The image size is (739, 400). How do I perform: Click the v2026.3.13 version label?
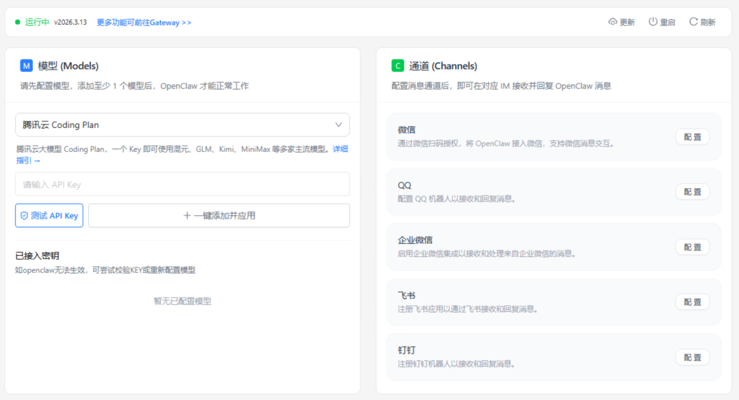(72, 21)
